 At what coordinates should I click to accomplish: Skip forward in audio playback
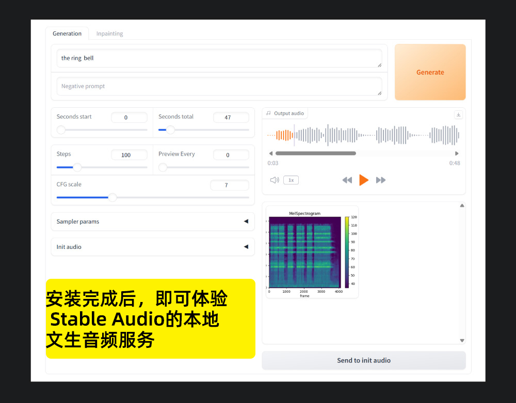tap(381, 180)
